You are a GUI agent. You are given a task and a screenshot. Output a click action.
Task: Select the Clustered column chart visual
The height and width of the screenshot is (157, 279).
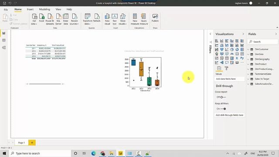coord(232,41)
